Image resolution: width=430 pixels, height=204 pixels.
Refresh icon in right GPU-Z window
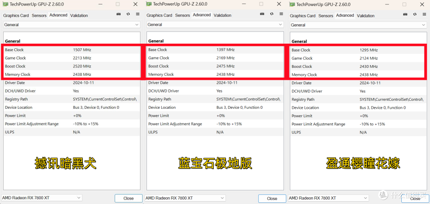pos(415,14)
